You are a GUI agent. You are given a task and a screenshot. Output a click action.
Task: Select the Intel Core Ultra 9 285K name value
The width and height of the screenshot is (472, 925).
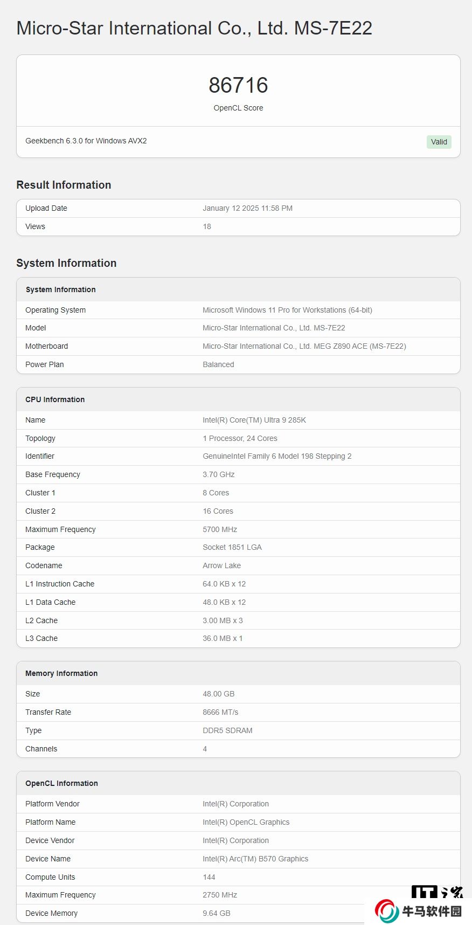(254, 420)
